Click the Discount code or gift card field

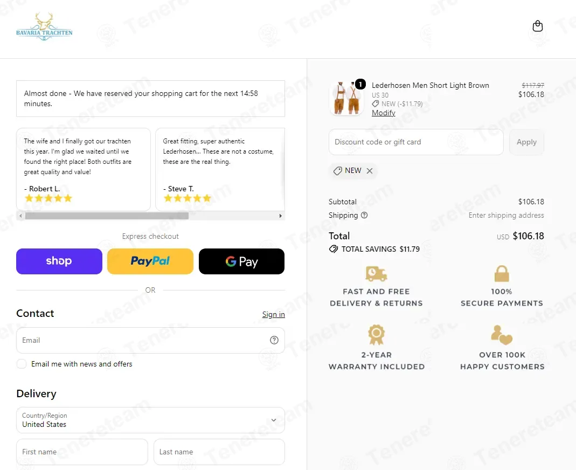pos(416,142)
